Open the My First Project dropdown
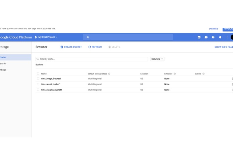 (x=46, y=37)
